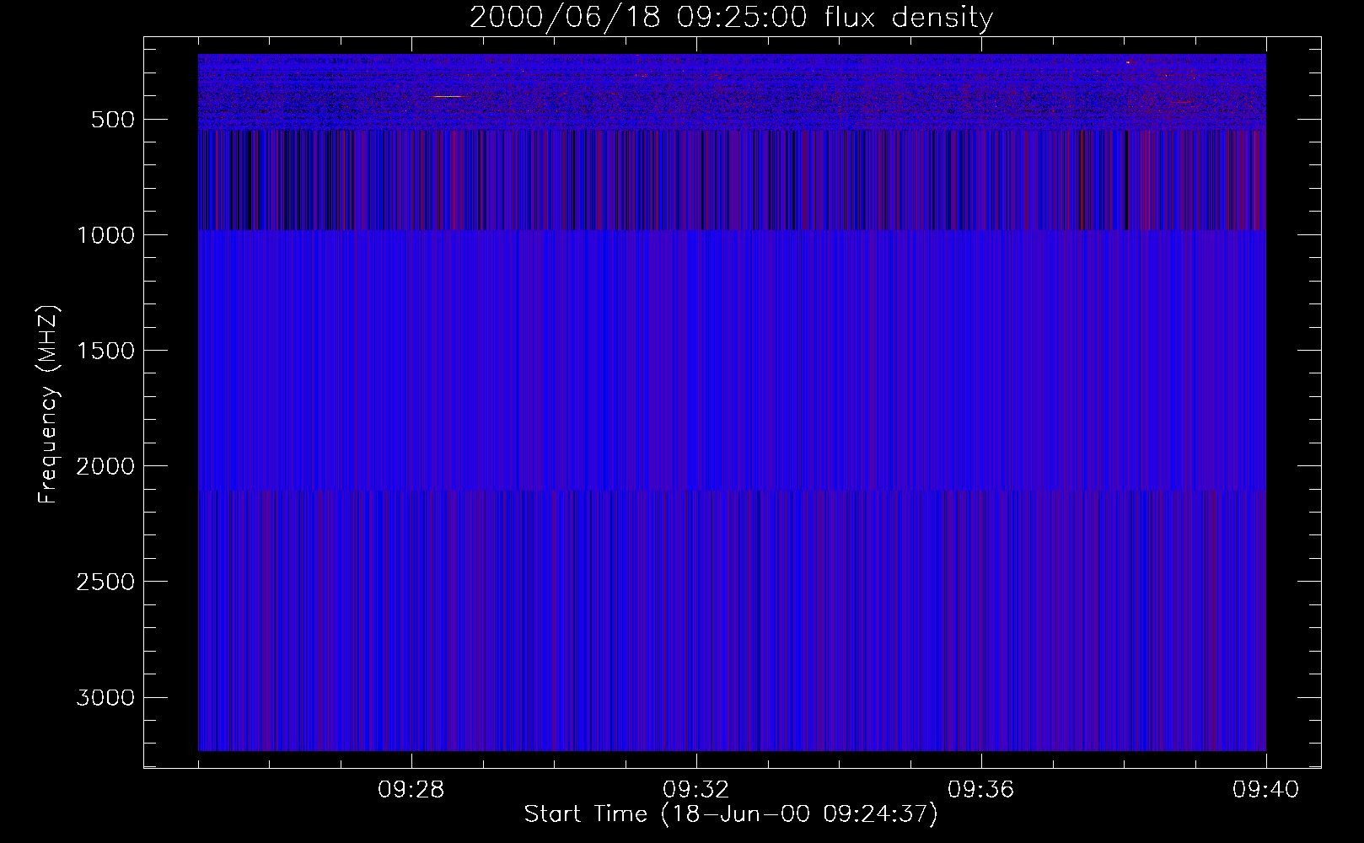Image resolution: width=1364 pixels, height=843 pixels.
Task: Click the 09:32 time tick label
Action: [696, 790]
